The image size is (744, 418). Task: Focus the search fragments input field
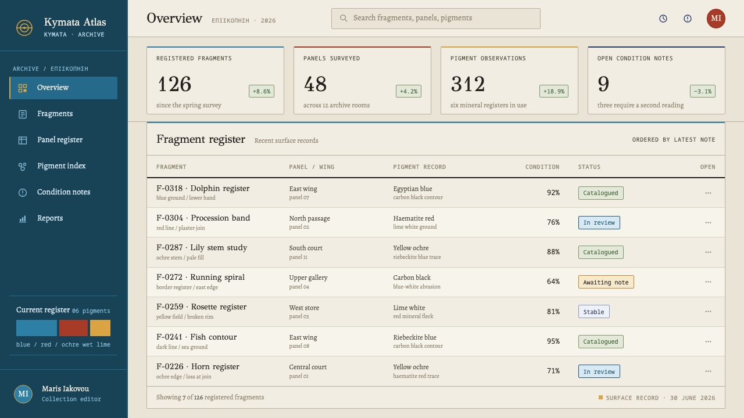(x=436, y=19)
